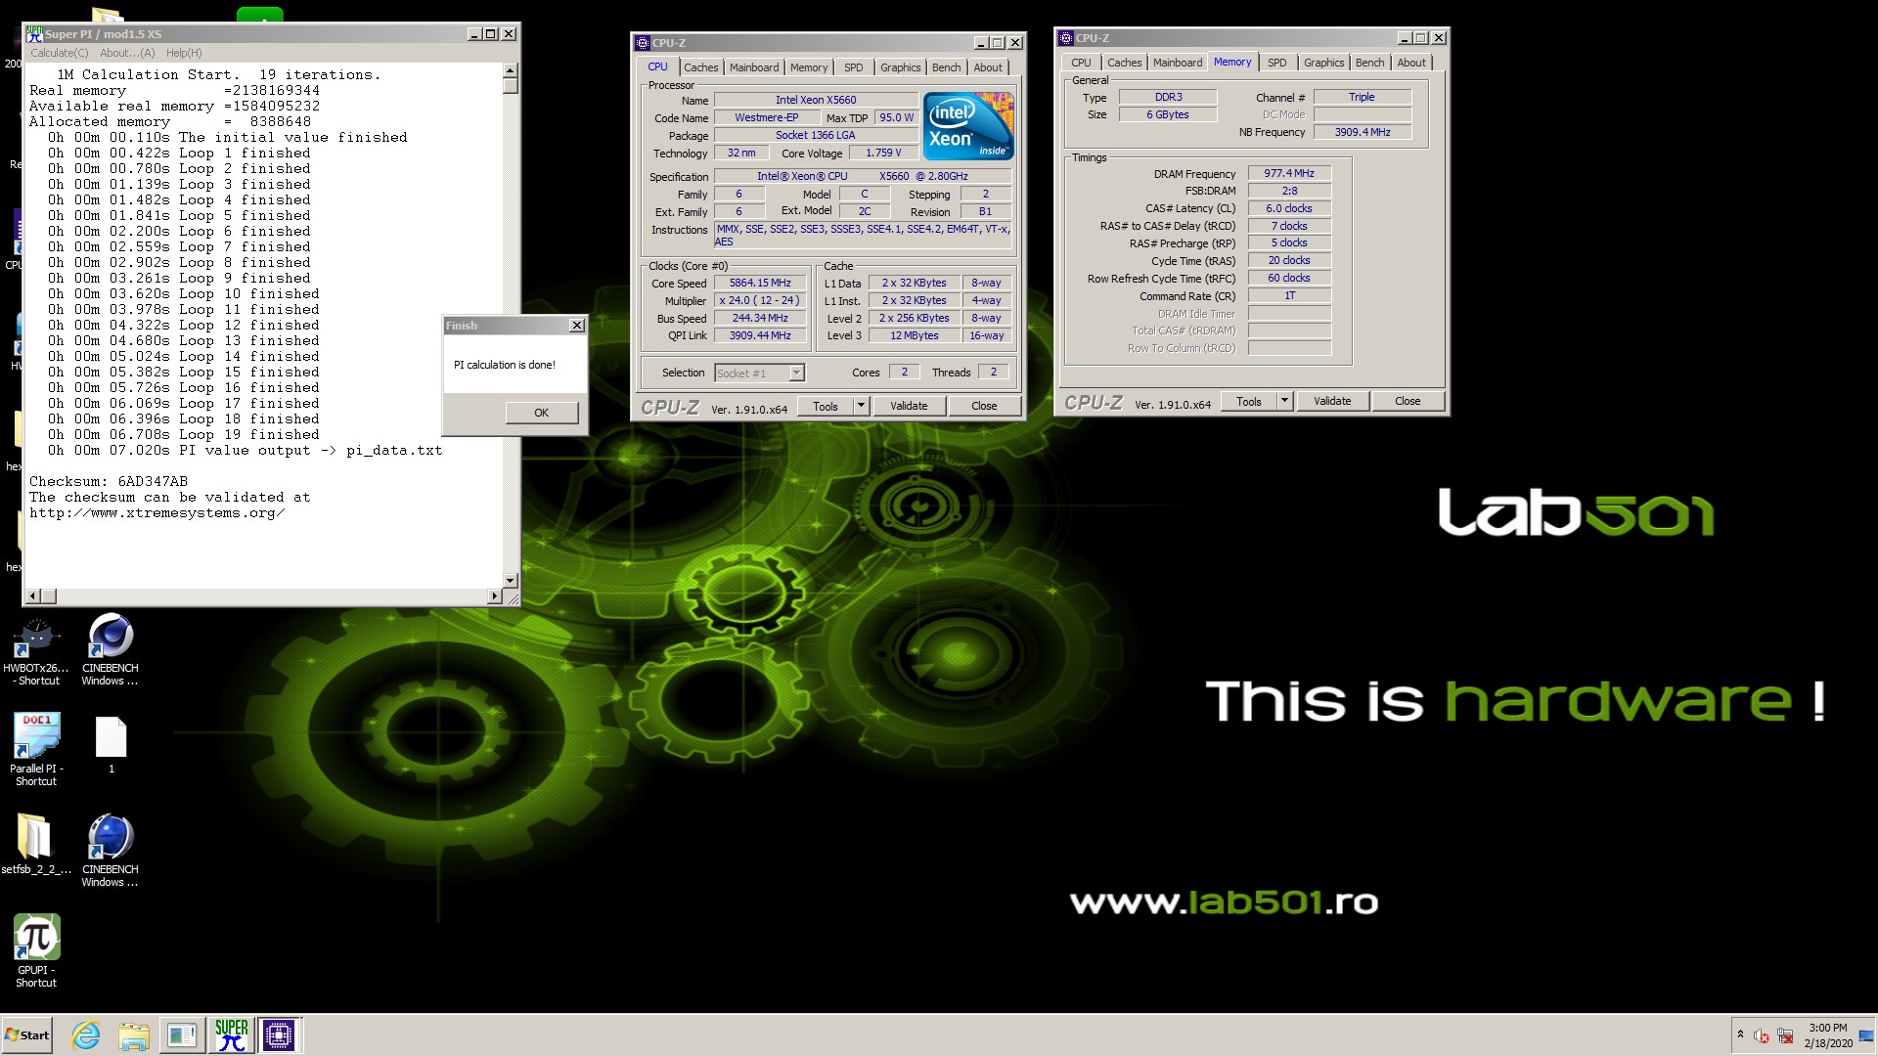This screenshot has width=1878, height=1056.
Task: Click the Core Speed value 5864.15 MHz
Action: 760,284
